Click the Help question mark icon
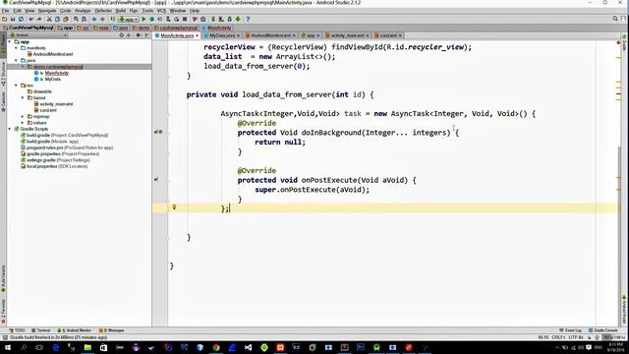This screenshot has width=629, height=354. (248, 19)
